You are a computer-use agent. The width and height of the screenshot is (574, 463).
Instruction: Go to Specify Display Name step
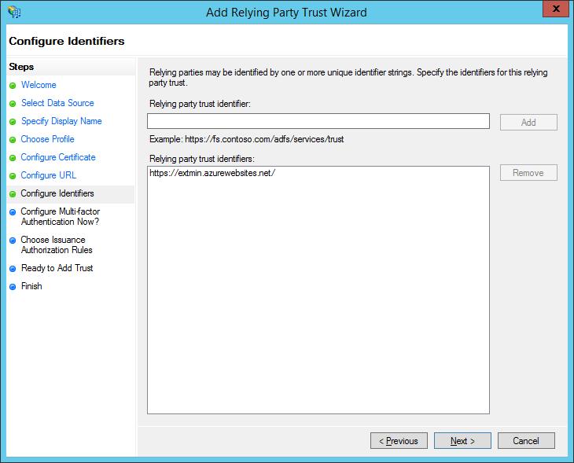point(61,121)
